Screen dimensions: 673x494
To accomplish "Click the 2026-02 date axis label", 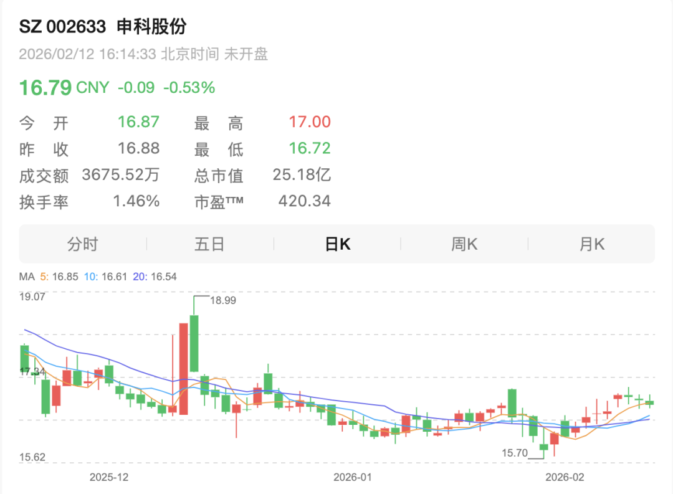I will [x=565, y=477].
